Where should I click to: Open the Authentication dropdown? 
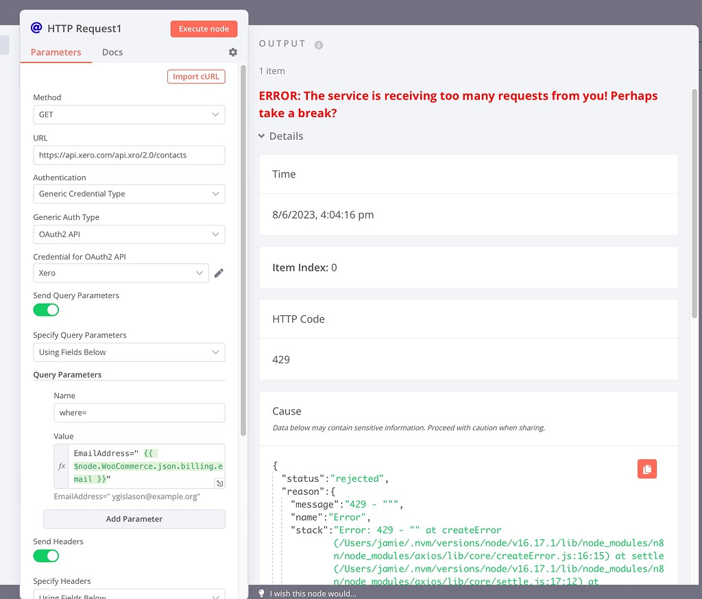[x=129, y=194]
